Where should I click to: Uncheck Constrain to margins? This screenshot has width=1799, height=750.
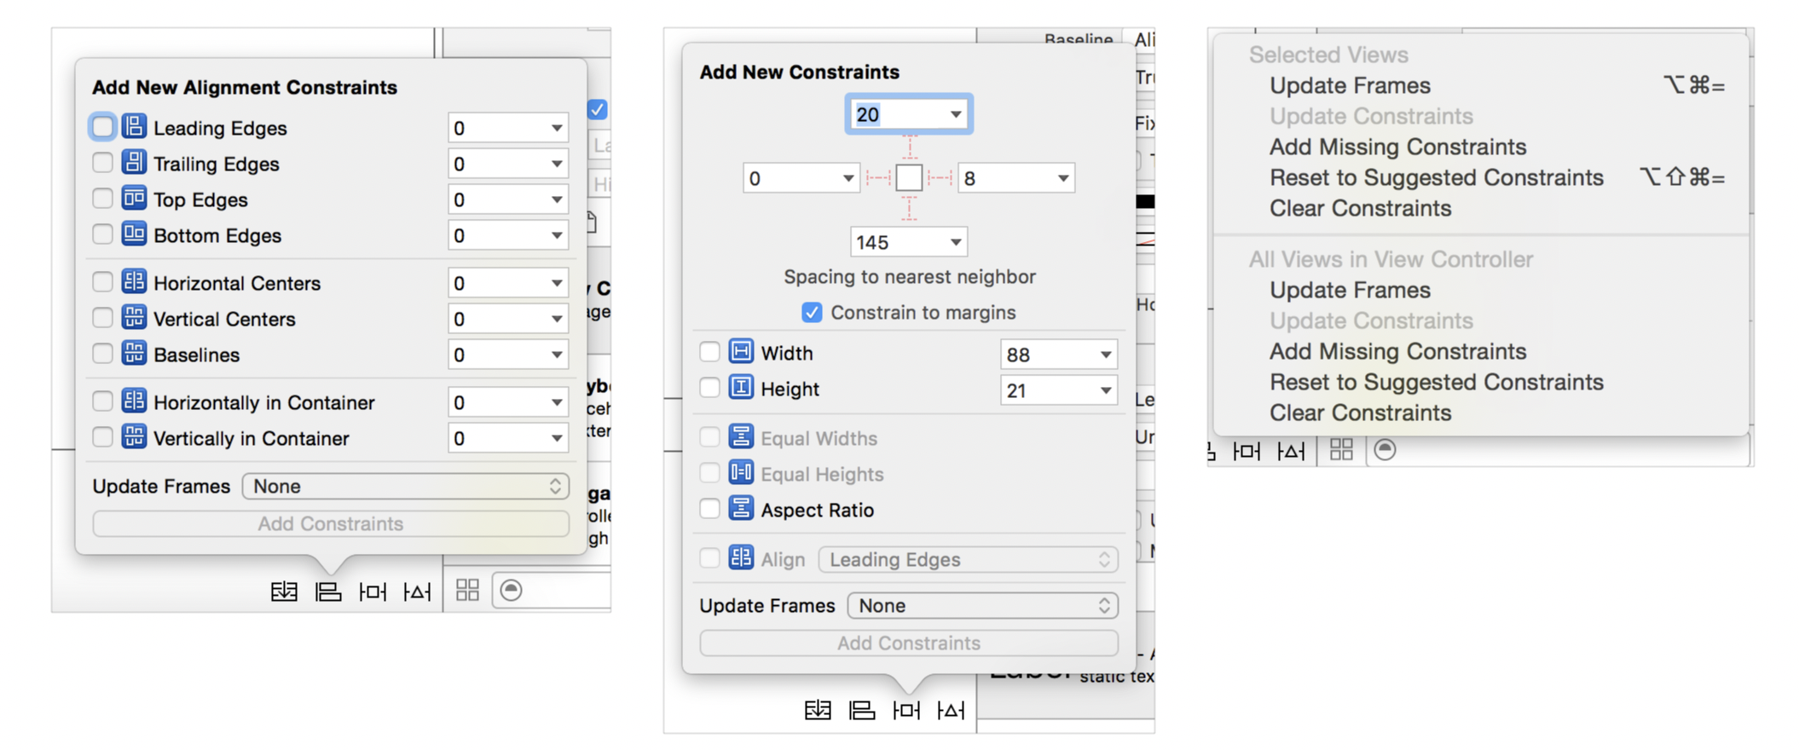(x=812, y=312)
